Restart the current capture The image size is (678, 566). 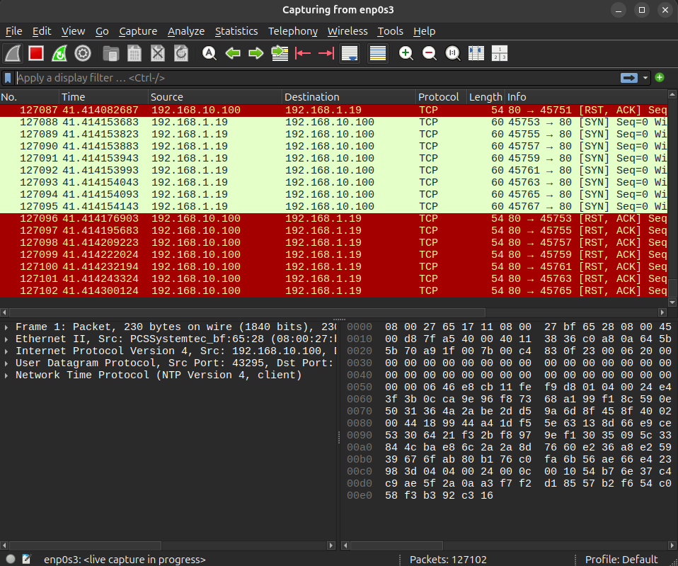pos(59,54)
